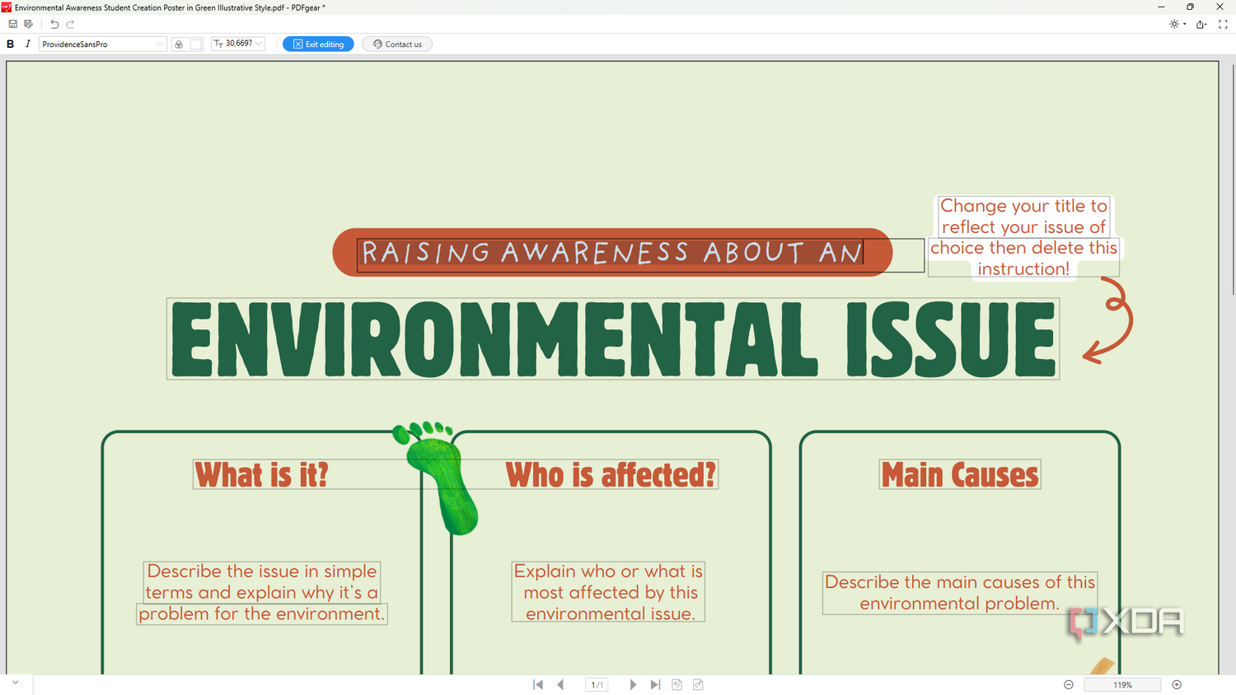Click the 'Describe the main causes' paragraph
This screenshot has width=1236, height=695.
[960, 593]
